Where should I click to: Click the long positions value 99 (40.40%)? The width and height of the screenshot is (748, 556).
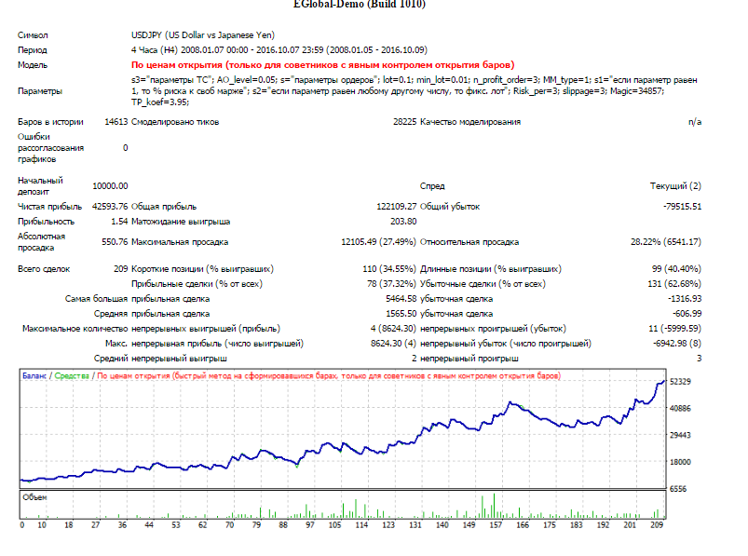[x=676, y=269]
